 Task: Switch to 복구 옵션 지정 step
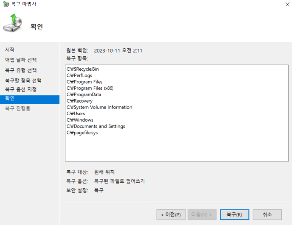tap(20, 89)
